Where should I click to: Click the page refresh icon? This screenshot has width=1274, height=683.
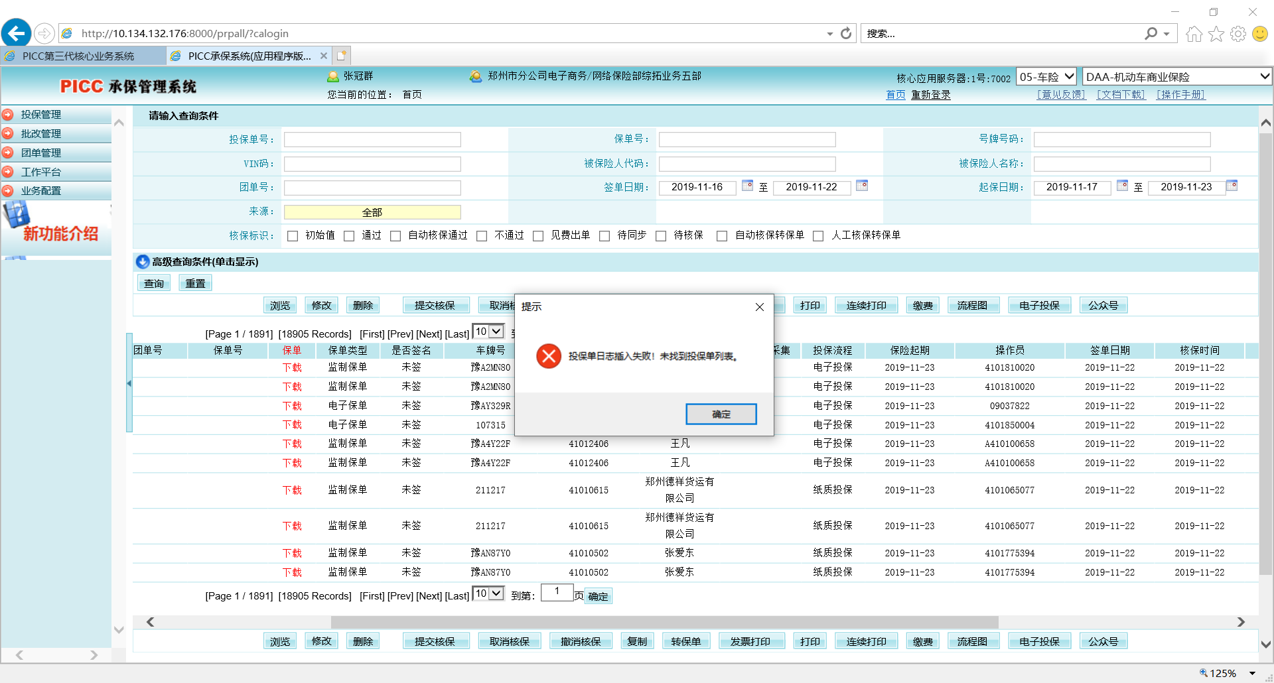tap(846, 33)
